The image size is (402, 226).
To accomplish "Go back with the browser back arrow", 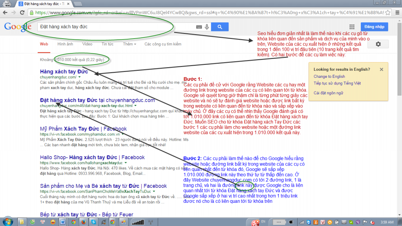I will pos(5,12).
